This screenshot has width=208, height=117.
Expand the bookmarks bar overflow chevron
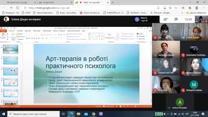click(182, 13)
